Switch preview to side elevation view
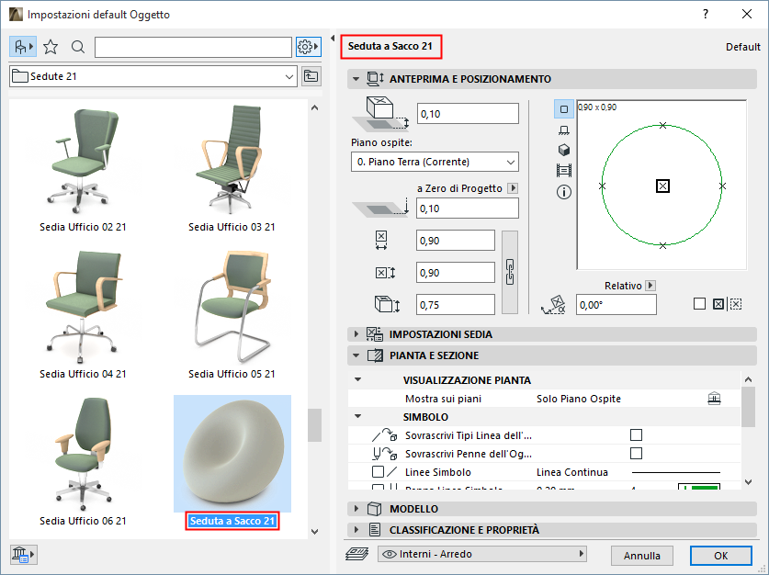769x575 pixels. [x=564, y=130]
